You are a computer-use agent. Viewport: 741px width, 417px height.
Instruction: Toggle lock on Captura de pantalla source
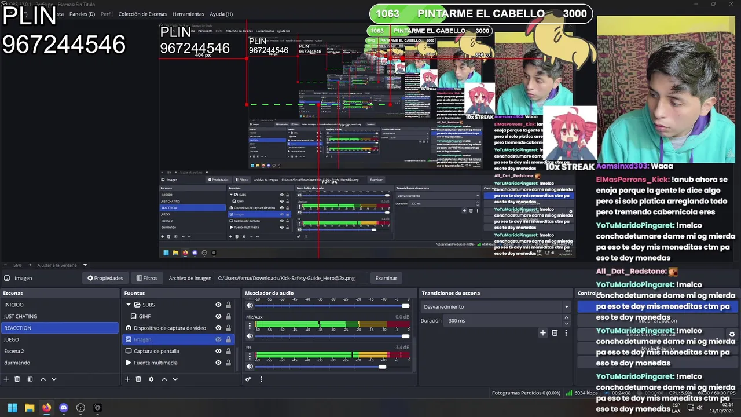[228, 351]
